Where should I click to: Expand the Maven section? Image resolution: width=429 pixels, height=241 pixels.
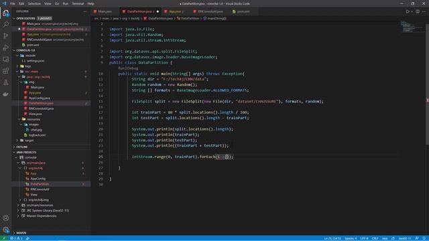(52, 233)
